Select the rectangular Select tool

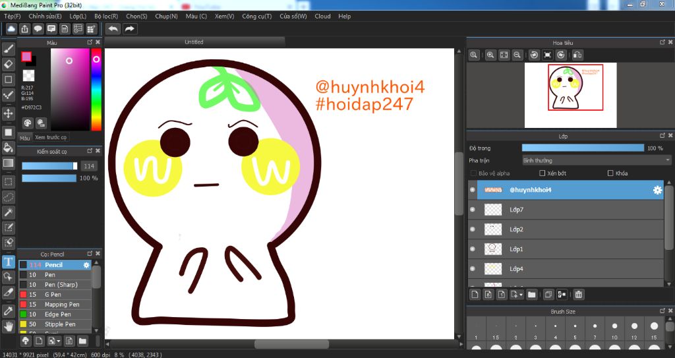tap(8, 182)
